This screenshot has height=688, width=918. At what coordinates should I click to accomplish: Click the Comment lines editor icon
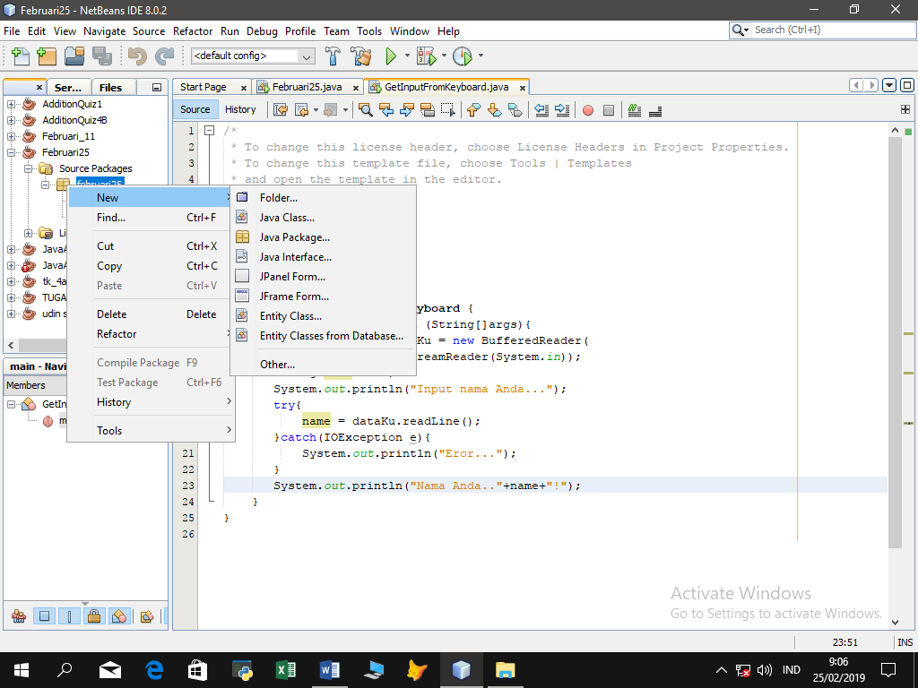[x=635, y=110]
